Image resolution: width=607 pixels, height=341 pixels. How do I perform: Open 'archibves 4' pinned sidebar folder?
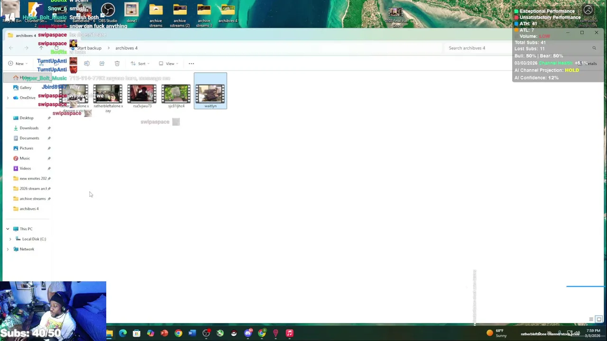(x=29, y=209)
